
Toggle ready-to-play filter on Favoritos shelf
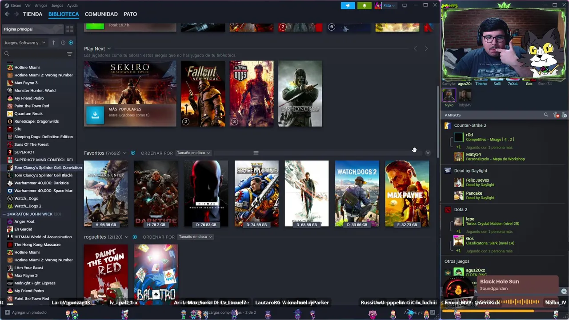(x=133, y=153)
